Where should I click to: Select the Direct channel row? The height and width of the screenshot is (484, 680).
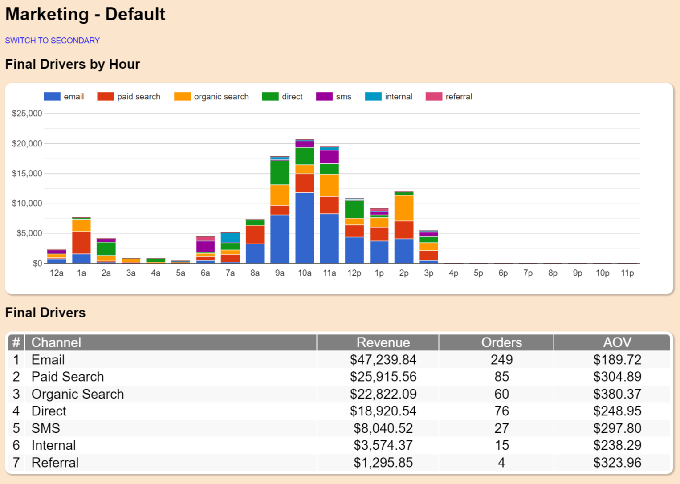click(x=339, y=411)
